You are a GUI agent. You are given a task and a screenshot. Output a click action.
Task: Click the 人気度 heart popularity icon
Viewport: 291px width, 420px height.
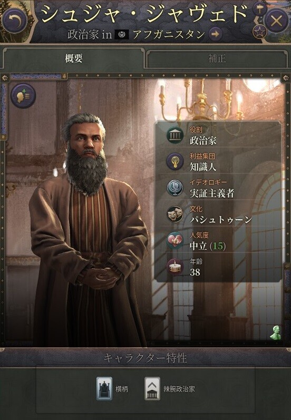(x=175, y=240)
